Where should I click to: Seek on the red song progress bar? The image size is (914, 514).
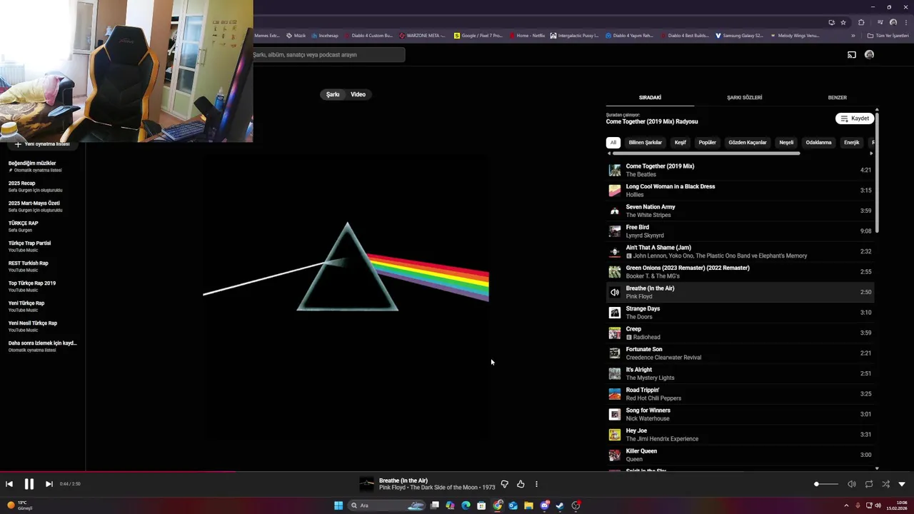[x=457, y=471]
